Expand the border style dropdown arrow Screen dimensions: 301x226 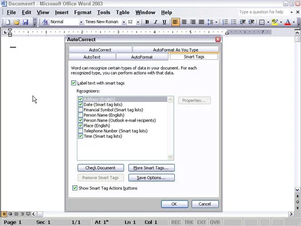pos(268,22)
